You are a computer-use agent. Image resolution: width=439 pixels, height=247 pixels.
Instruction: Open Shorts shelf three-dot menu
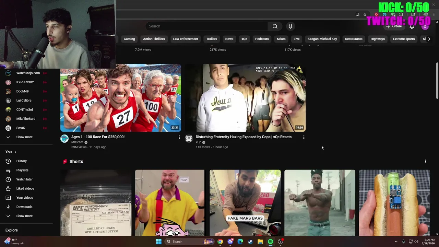tap(425, 162)
